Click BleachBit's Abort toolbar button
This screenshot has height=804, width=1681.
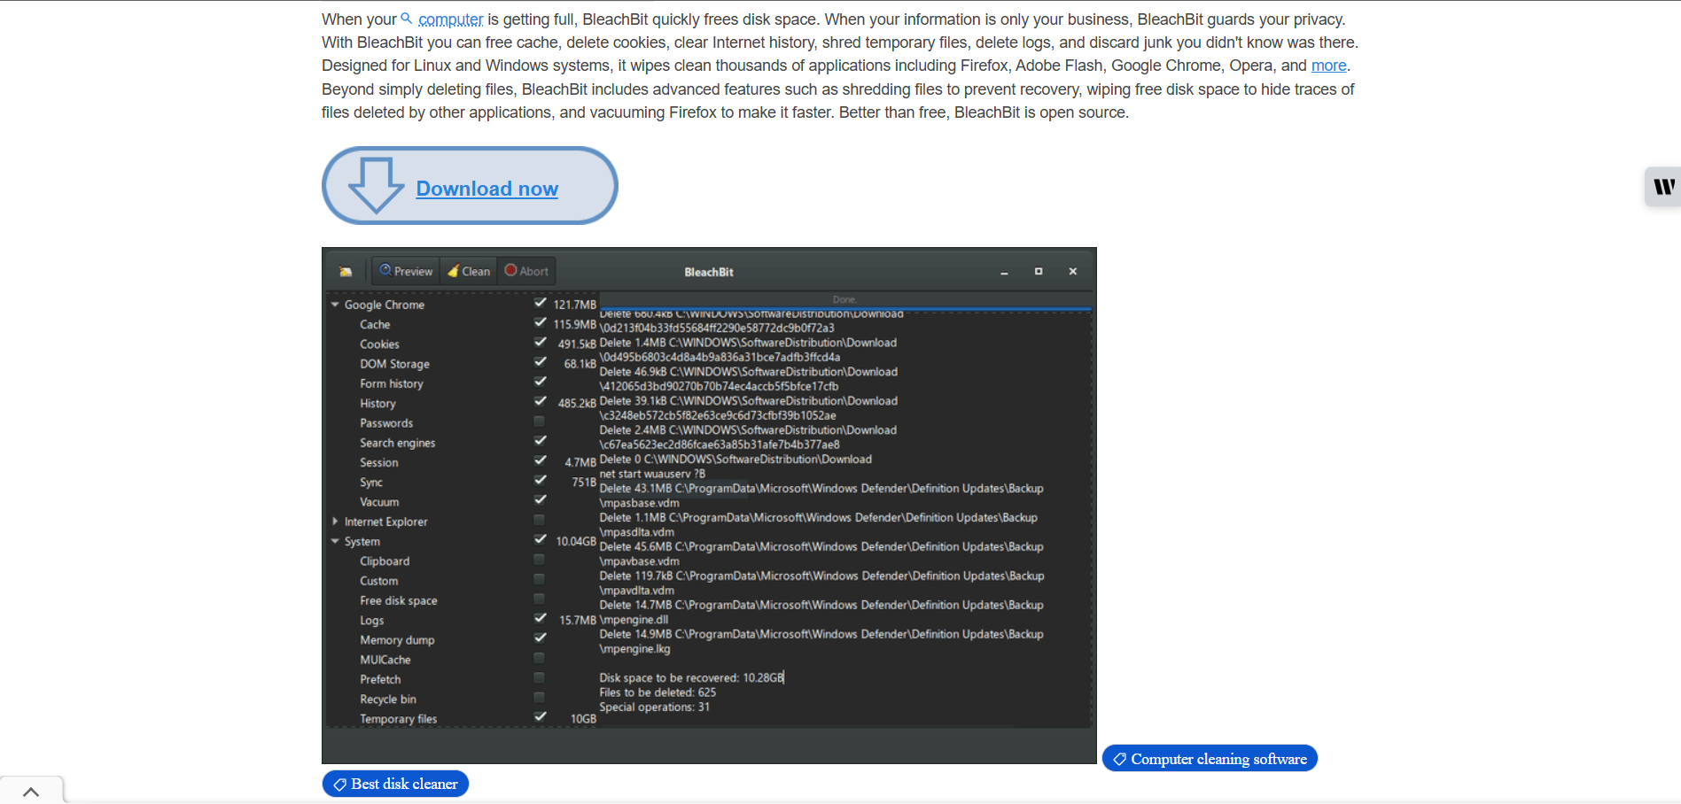(x=526, y=271)
